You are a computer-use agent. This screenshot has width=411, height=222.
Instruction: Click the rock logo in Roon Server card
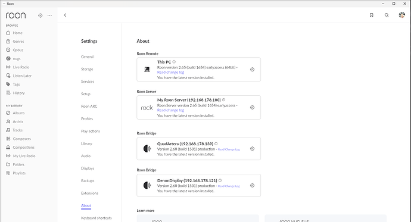[x=147, y=108]
